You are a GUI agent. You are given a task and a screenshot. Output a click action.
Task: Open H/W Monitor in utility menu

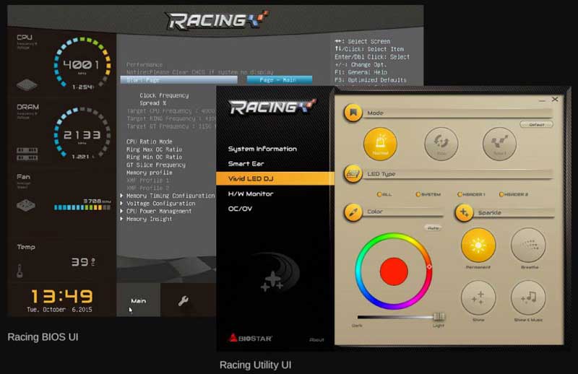250,193
